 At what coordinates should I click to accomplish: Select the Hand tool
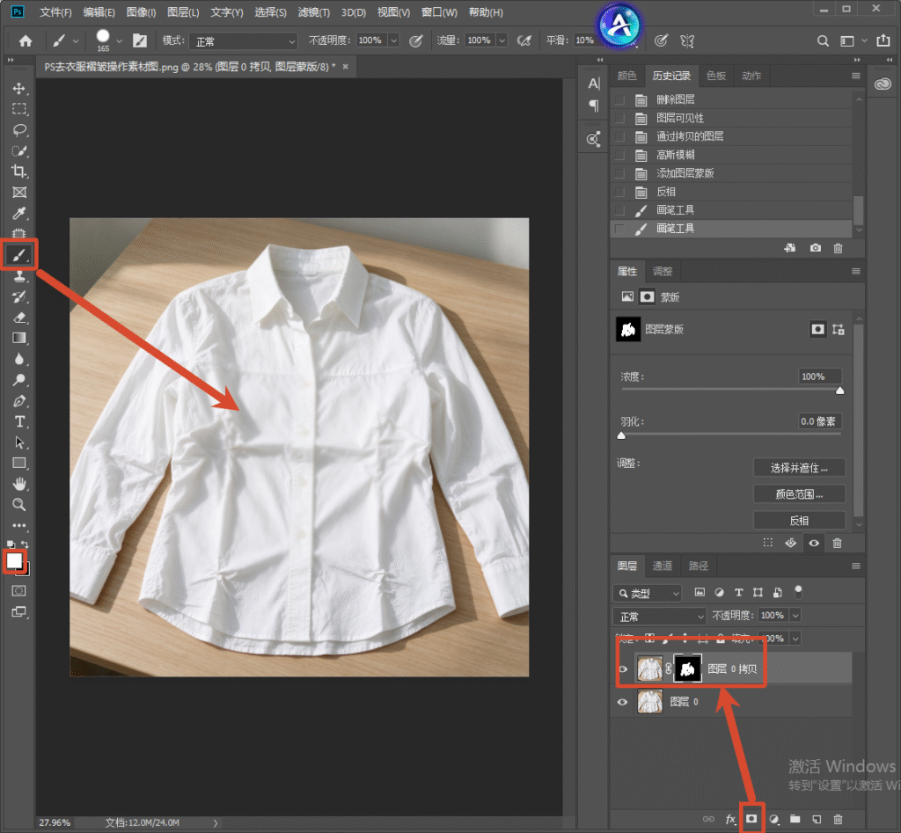(x=19, y=484)
